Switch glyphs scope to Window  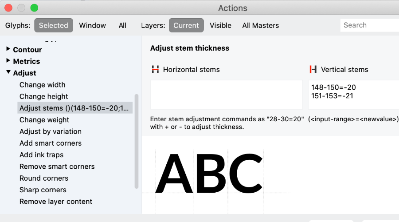(92, 25)
